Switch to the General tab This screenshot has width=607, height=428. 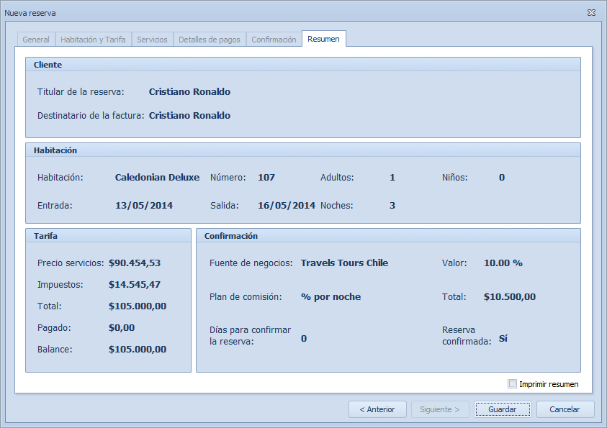point(36,40)
